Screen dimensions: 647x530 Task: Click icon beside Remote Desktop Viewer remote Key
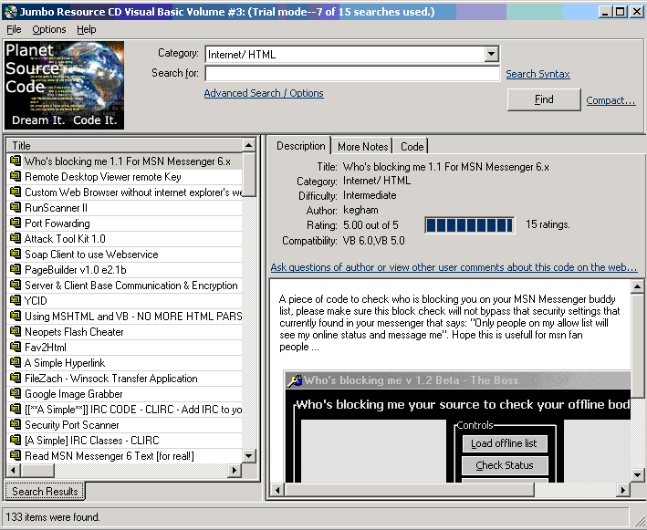(x=16, y=177)
